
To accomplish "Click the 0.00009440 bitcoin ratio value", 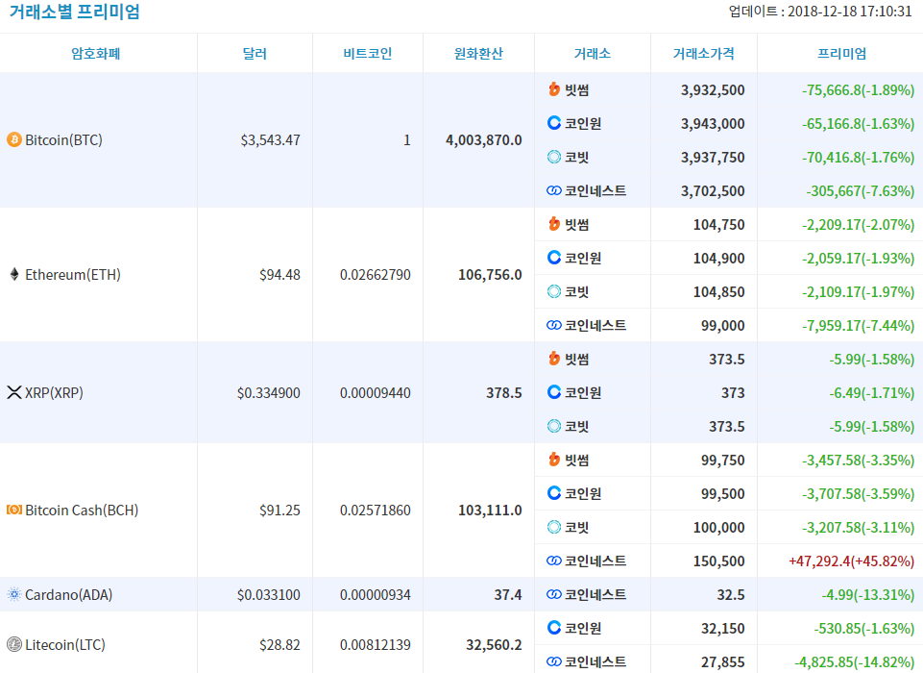I will point(375,393).
